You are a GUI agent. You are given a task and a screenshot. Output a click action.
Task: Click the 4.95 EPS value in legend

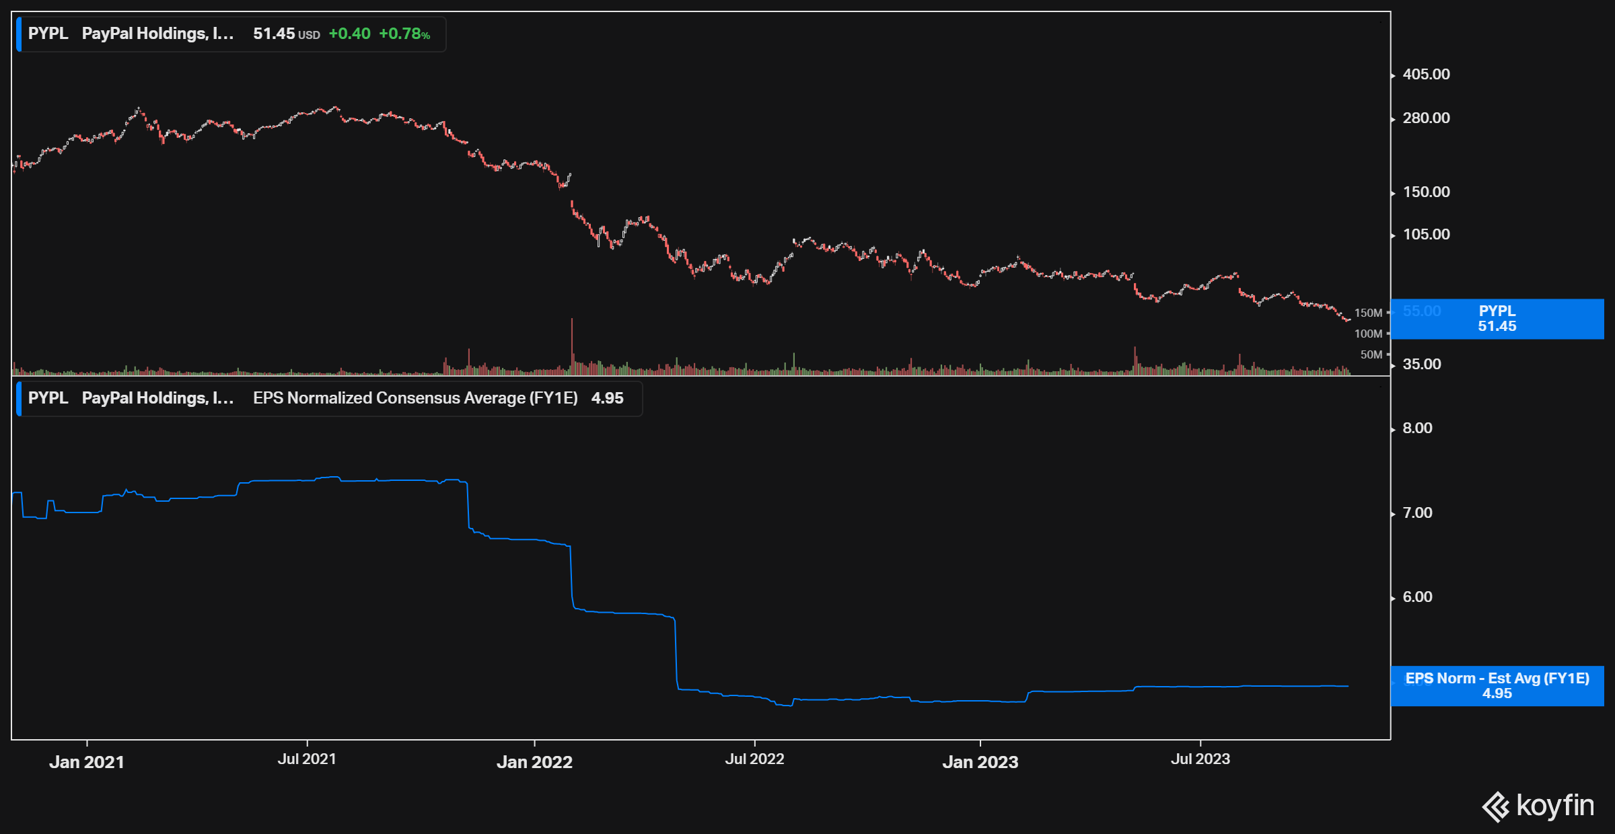607,398
